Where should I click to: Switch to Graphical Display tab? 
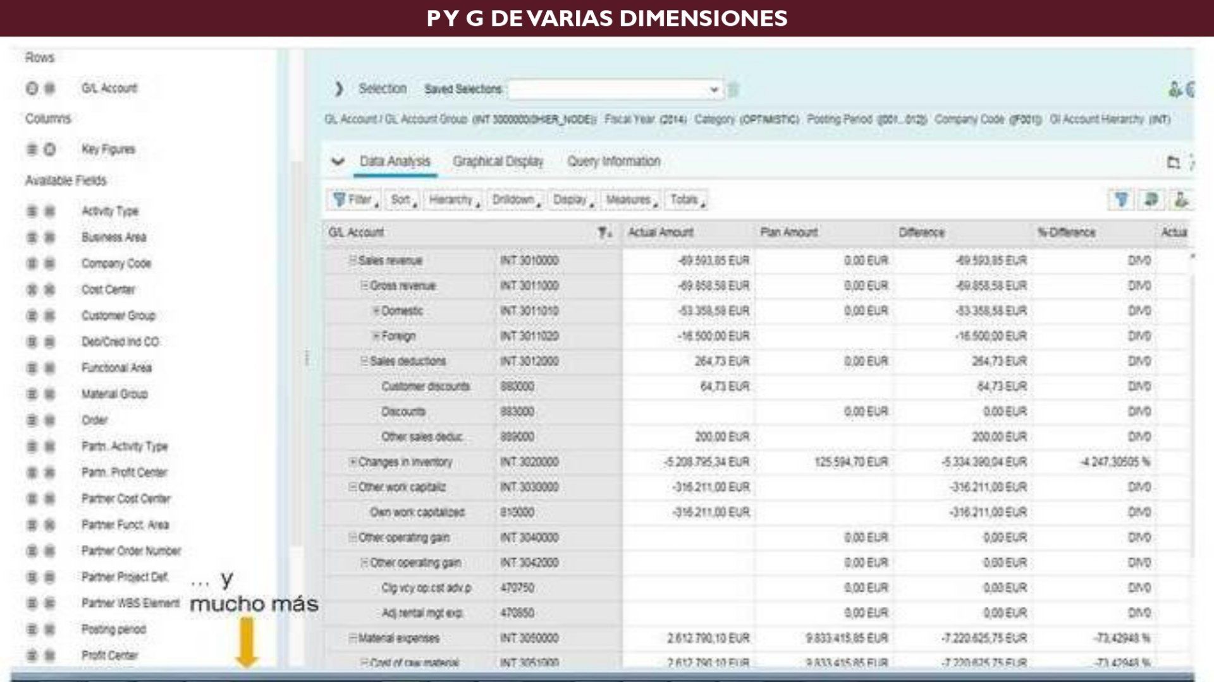pos(498,162)
